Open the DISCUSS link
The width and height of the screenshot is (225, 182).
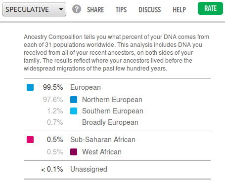tap(150, 10)
